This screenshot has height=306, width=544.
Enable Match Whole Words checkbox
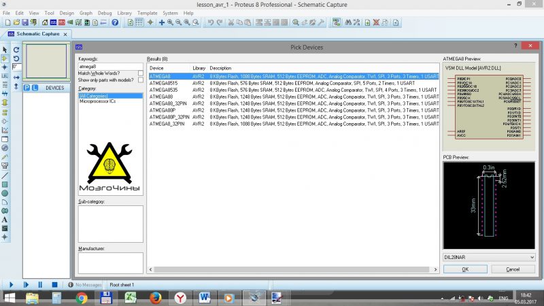pyautogui.click(x=141, y=73)
